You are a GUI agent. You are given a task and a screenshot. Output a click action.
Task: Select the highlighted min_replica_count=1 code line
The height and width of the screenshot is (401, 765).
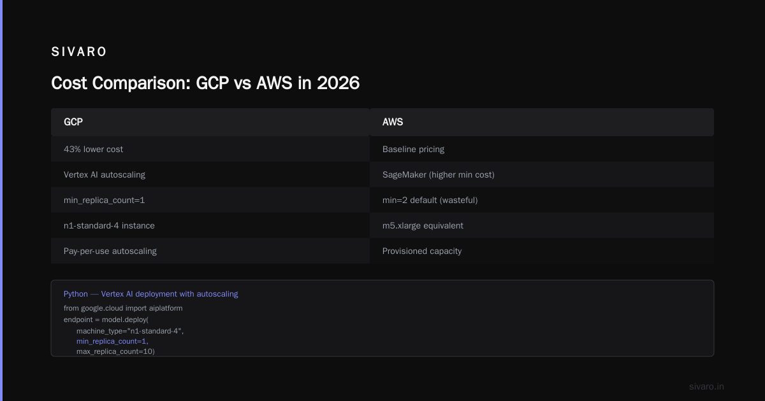[x=112, y=341]
